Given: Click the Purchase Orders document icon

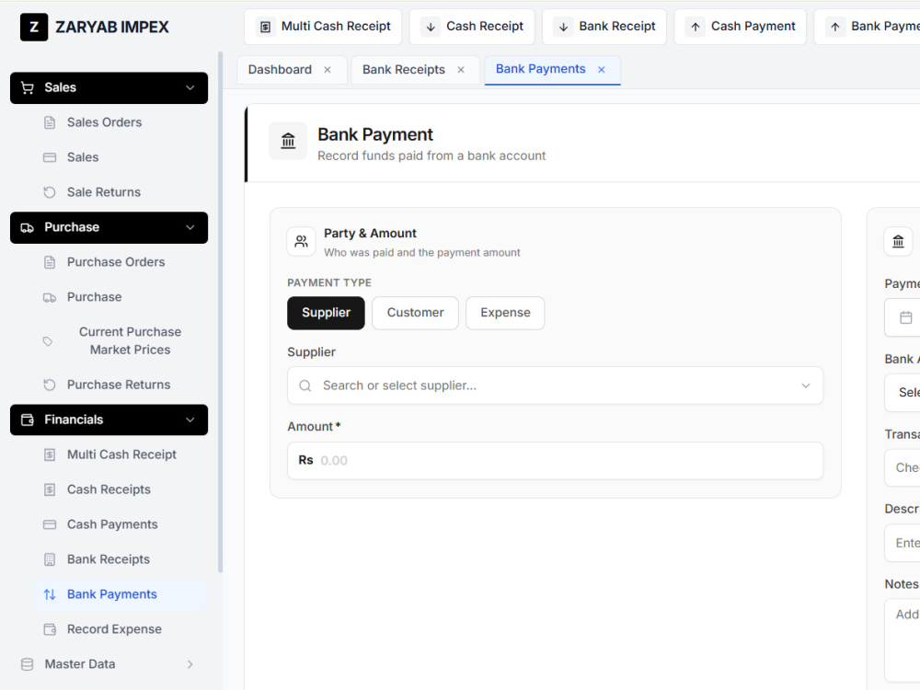Looking at the screenshot, I should (x=50, y=262).
